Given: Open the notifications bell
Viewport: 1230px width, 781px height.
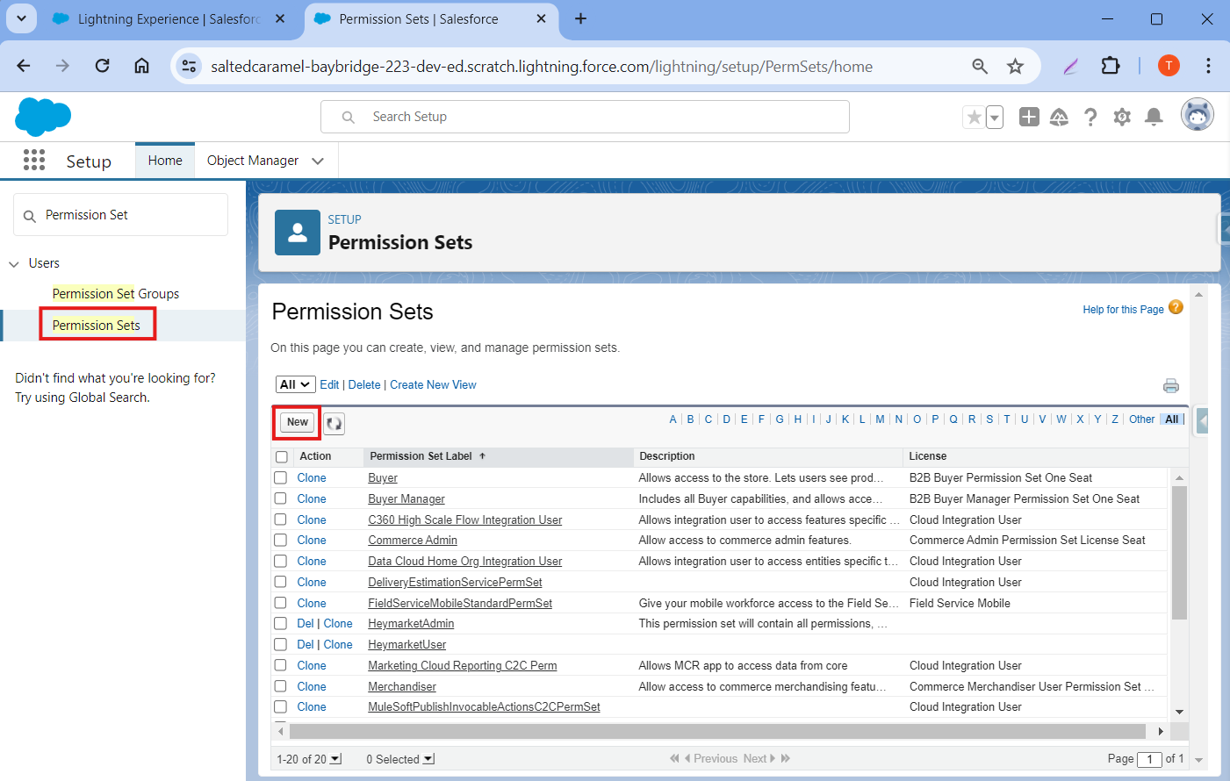Looking at the screenshot, I should click(1154, 117).
